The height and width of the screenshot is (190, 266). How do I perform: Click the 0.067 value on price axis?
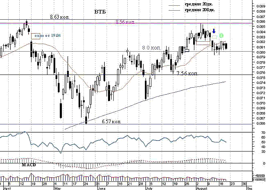261,118
